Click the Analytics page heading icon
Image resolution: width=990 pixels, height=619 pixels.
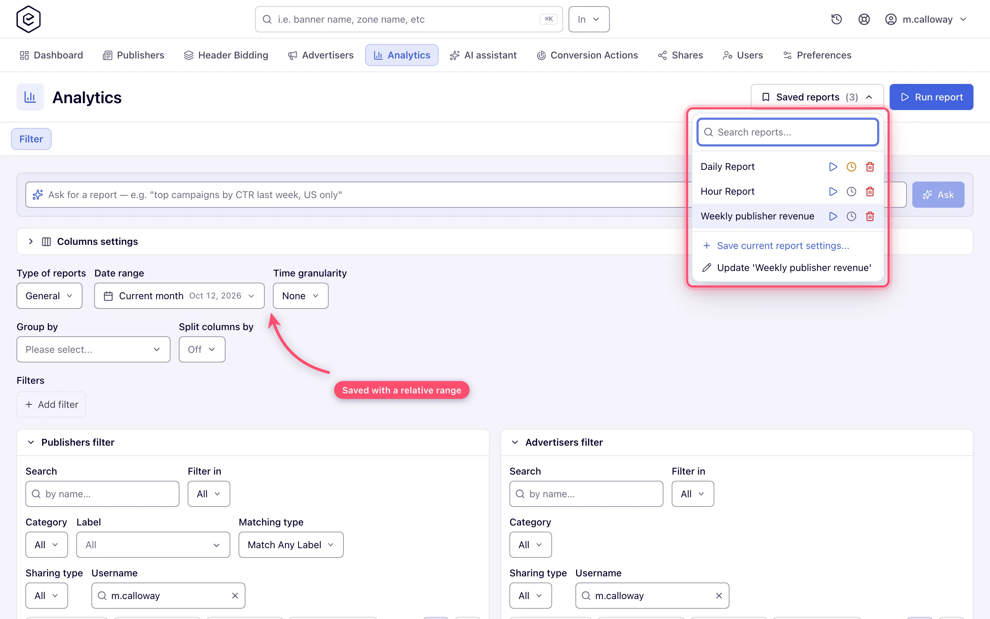30,97
